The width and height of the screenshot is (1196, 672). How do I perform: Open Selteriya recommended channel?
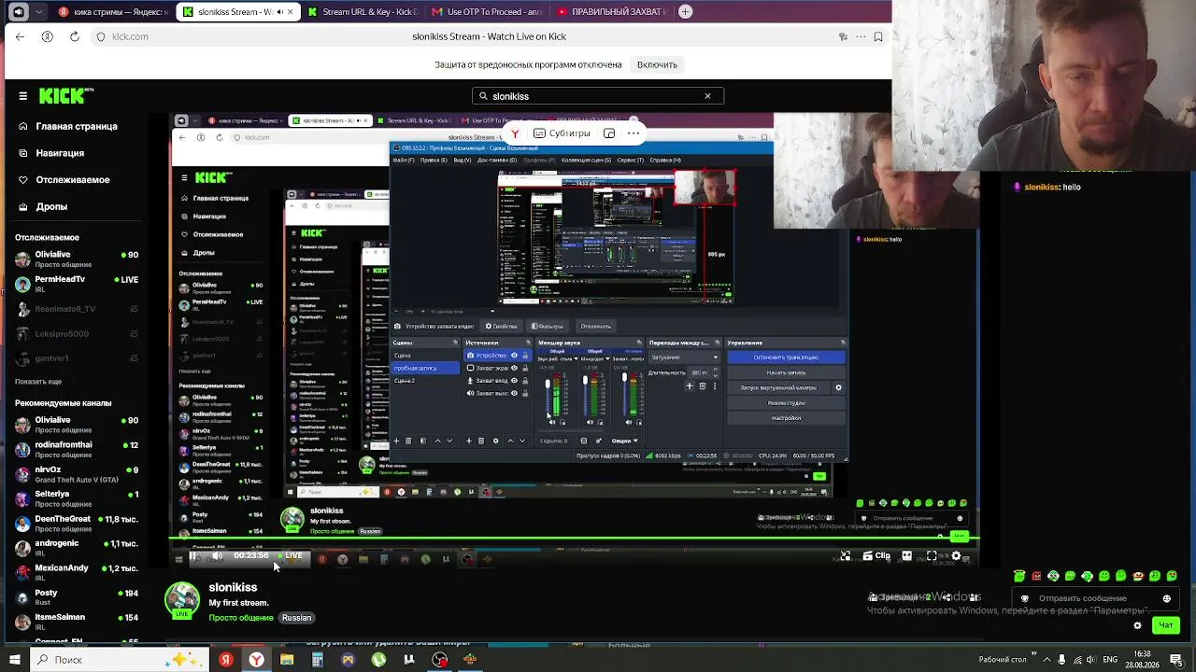click(x=77, y=498)
